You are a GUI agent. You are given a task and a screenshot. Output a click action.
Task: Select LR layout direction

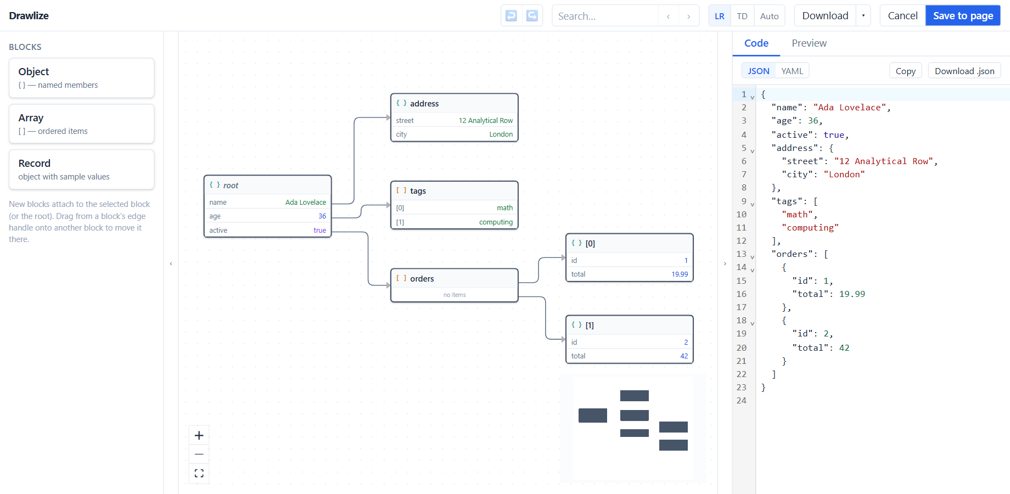[x=720, y=16]
